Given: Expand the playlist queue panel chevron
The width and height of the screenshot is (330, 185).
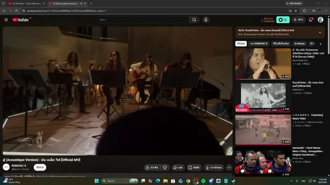Looking at the screenshot, I should [320, 32].
